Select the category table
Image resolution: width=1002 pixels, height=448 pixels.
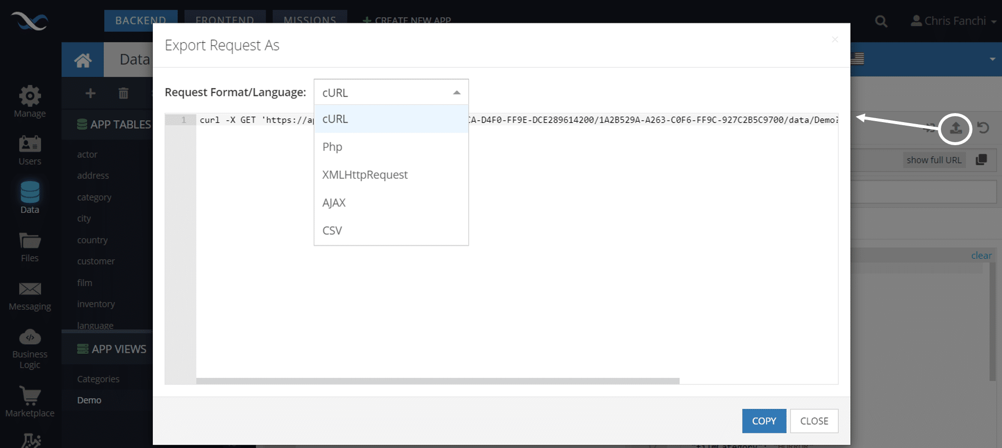(x=94, y=197)
